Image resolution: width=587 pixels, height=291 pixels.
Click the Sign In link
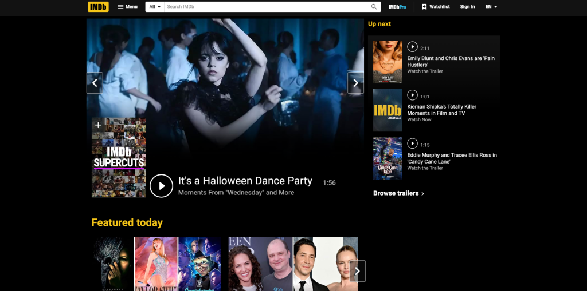click(x=467, y=7)
